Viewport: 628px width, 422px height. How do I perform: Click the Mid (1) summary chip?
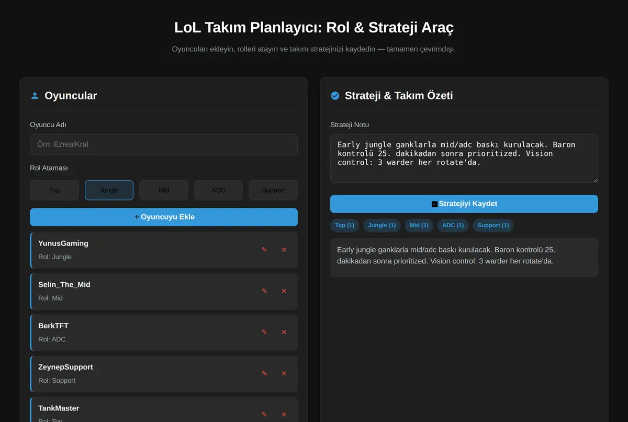pyautogui.click(x=419, y=225)
